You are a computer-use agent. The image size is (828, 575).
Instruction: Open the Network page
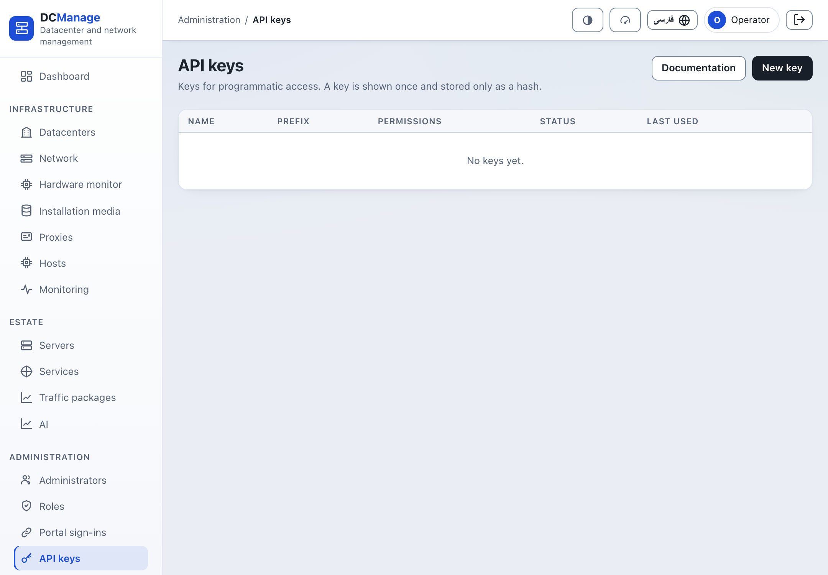(x=81, y=158)
